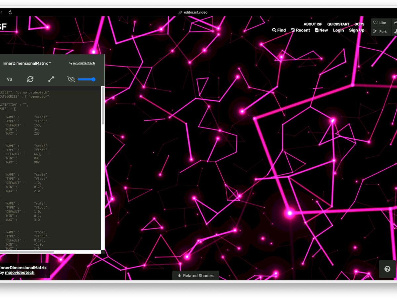Click the download icon beside Fork
The height and width of the screenshot is (298, 397).
395,31
